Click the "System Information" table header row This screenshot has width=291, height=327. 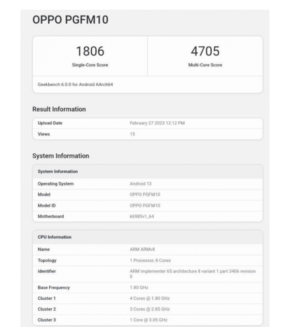[148, 172]
